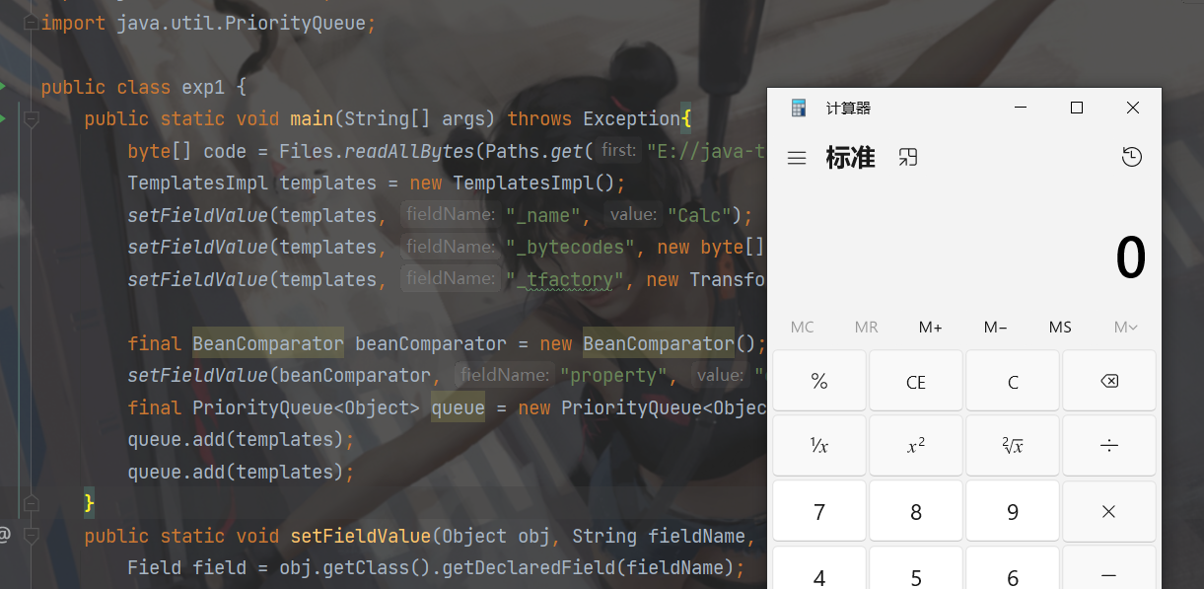Viewport: 1204px width, 589px height.
Task: Open the Calculator history panel
Action: click(x=1132, y=157)
